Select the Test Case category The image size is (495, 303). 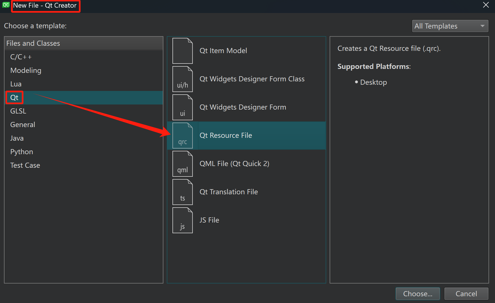[84, 166]
